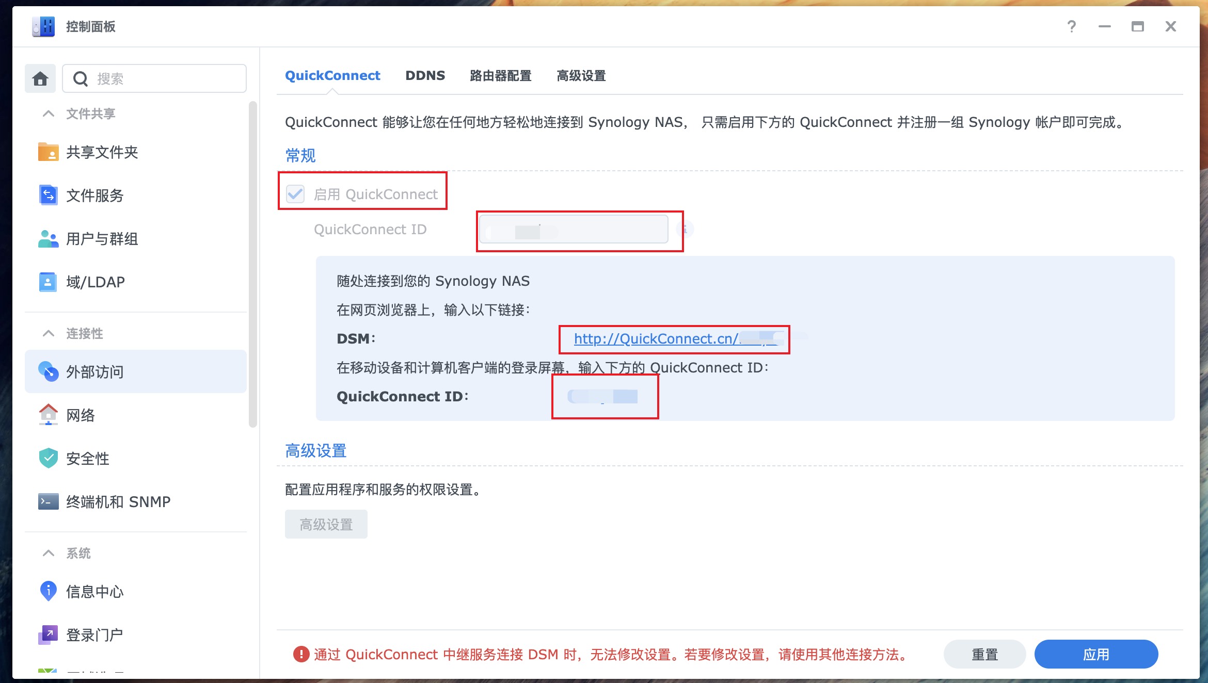Select 外部访问 text in sidebar
1208x683 pixels.
(95, 371)
